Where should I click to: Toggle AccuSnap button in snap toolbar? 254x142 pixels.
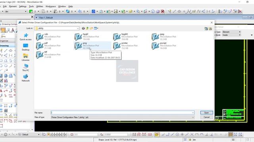(157, 135)
